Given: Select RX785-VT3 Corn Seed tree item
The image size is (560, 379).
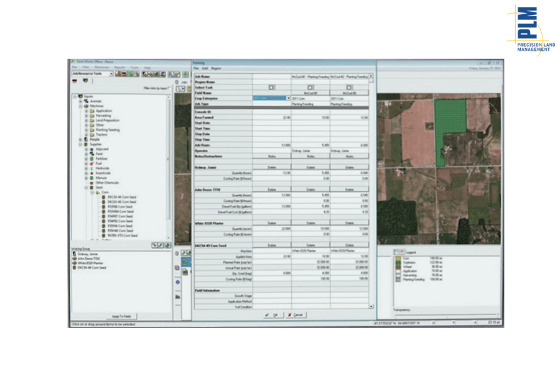Looking at the screenshot, I should pyautogui.click(x=123, y=235).
